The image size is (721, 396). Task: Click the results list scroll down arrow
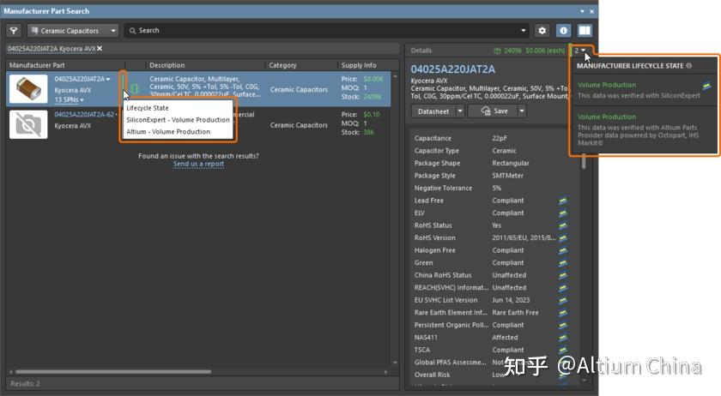pos(395,363)
